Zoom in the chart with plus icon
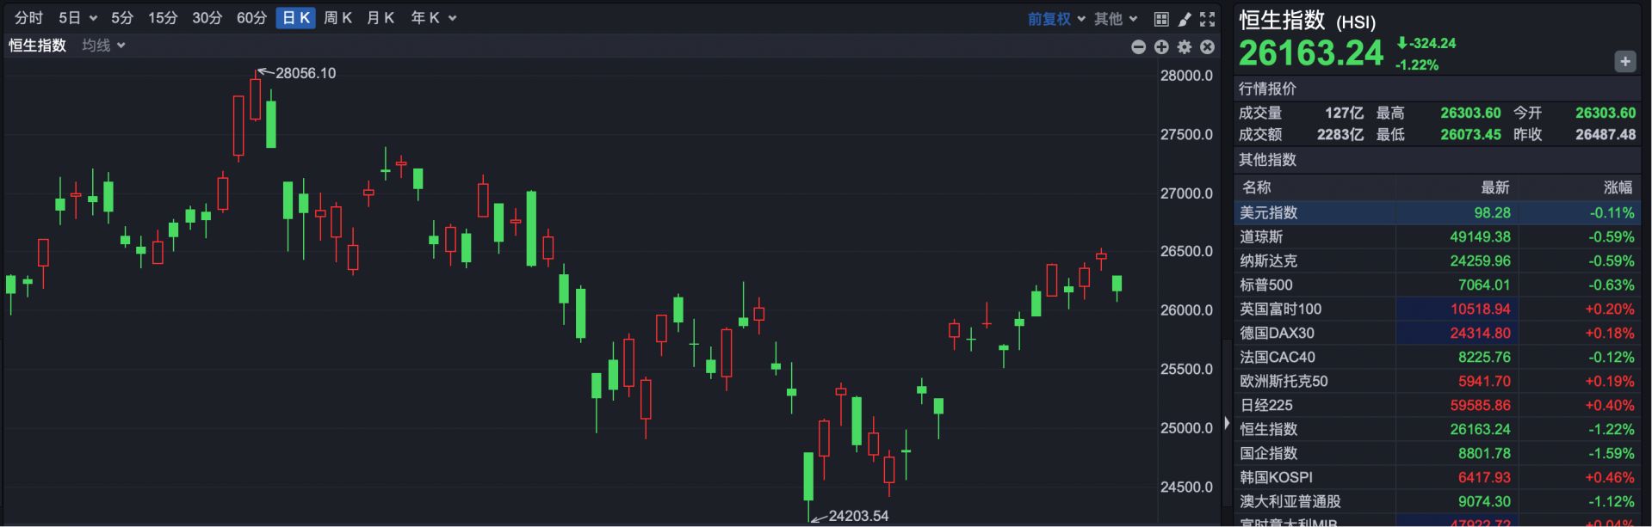 pos(1161,47)
